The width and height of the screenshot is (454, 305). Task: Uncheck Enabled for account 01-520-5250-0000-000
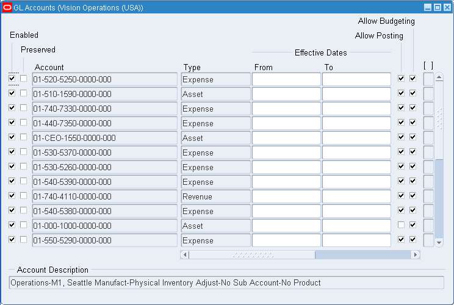(12, 79)
